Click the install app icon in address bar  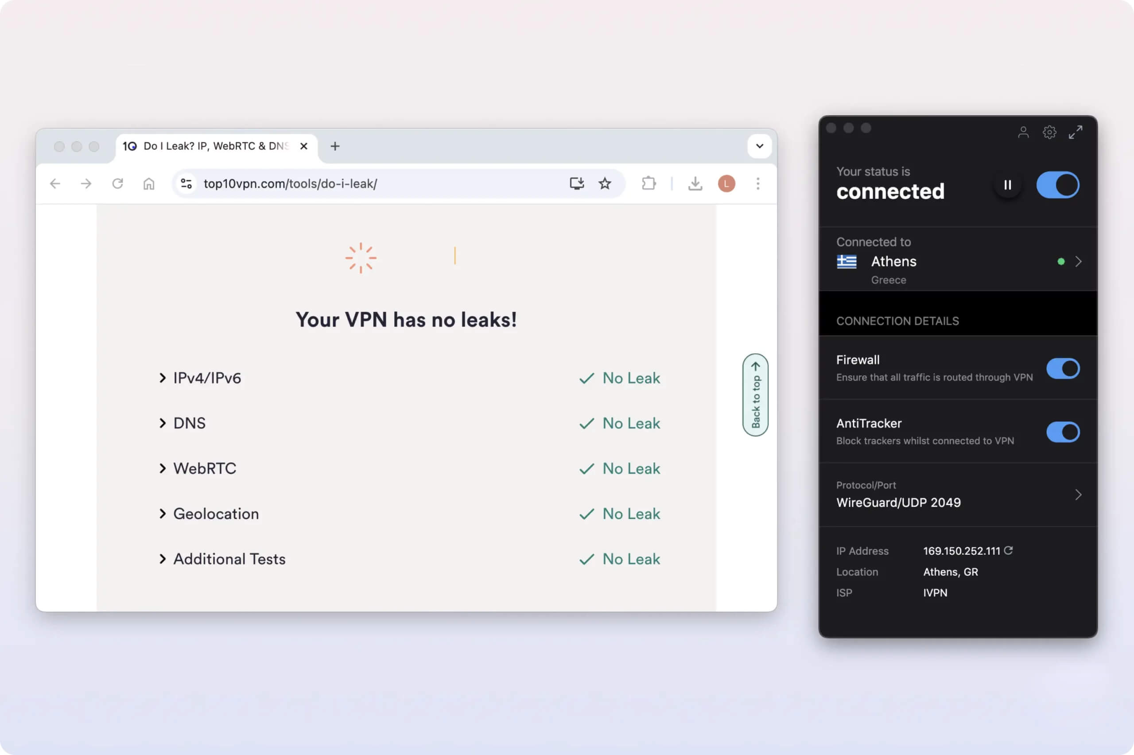click(577, 183)
